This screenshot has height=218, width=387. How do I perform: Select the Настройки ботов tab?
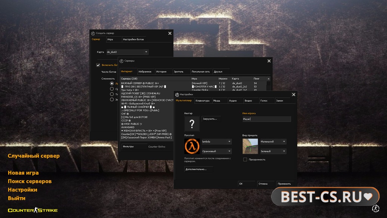tap(133, 39)
